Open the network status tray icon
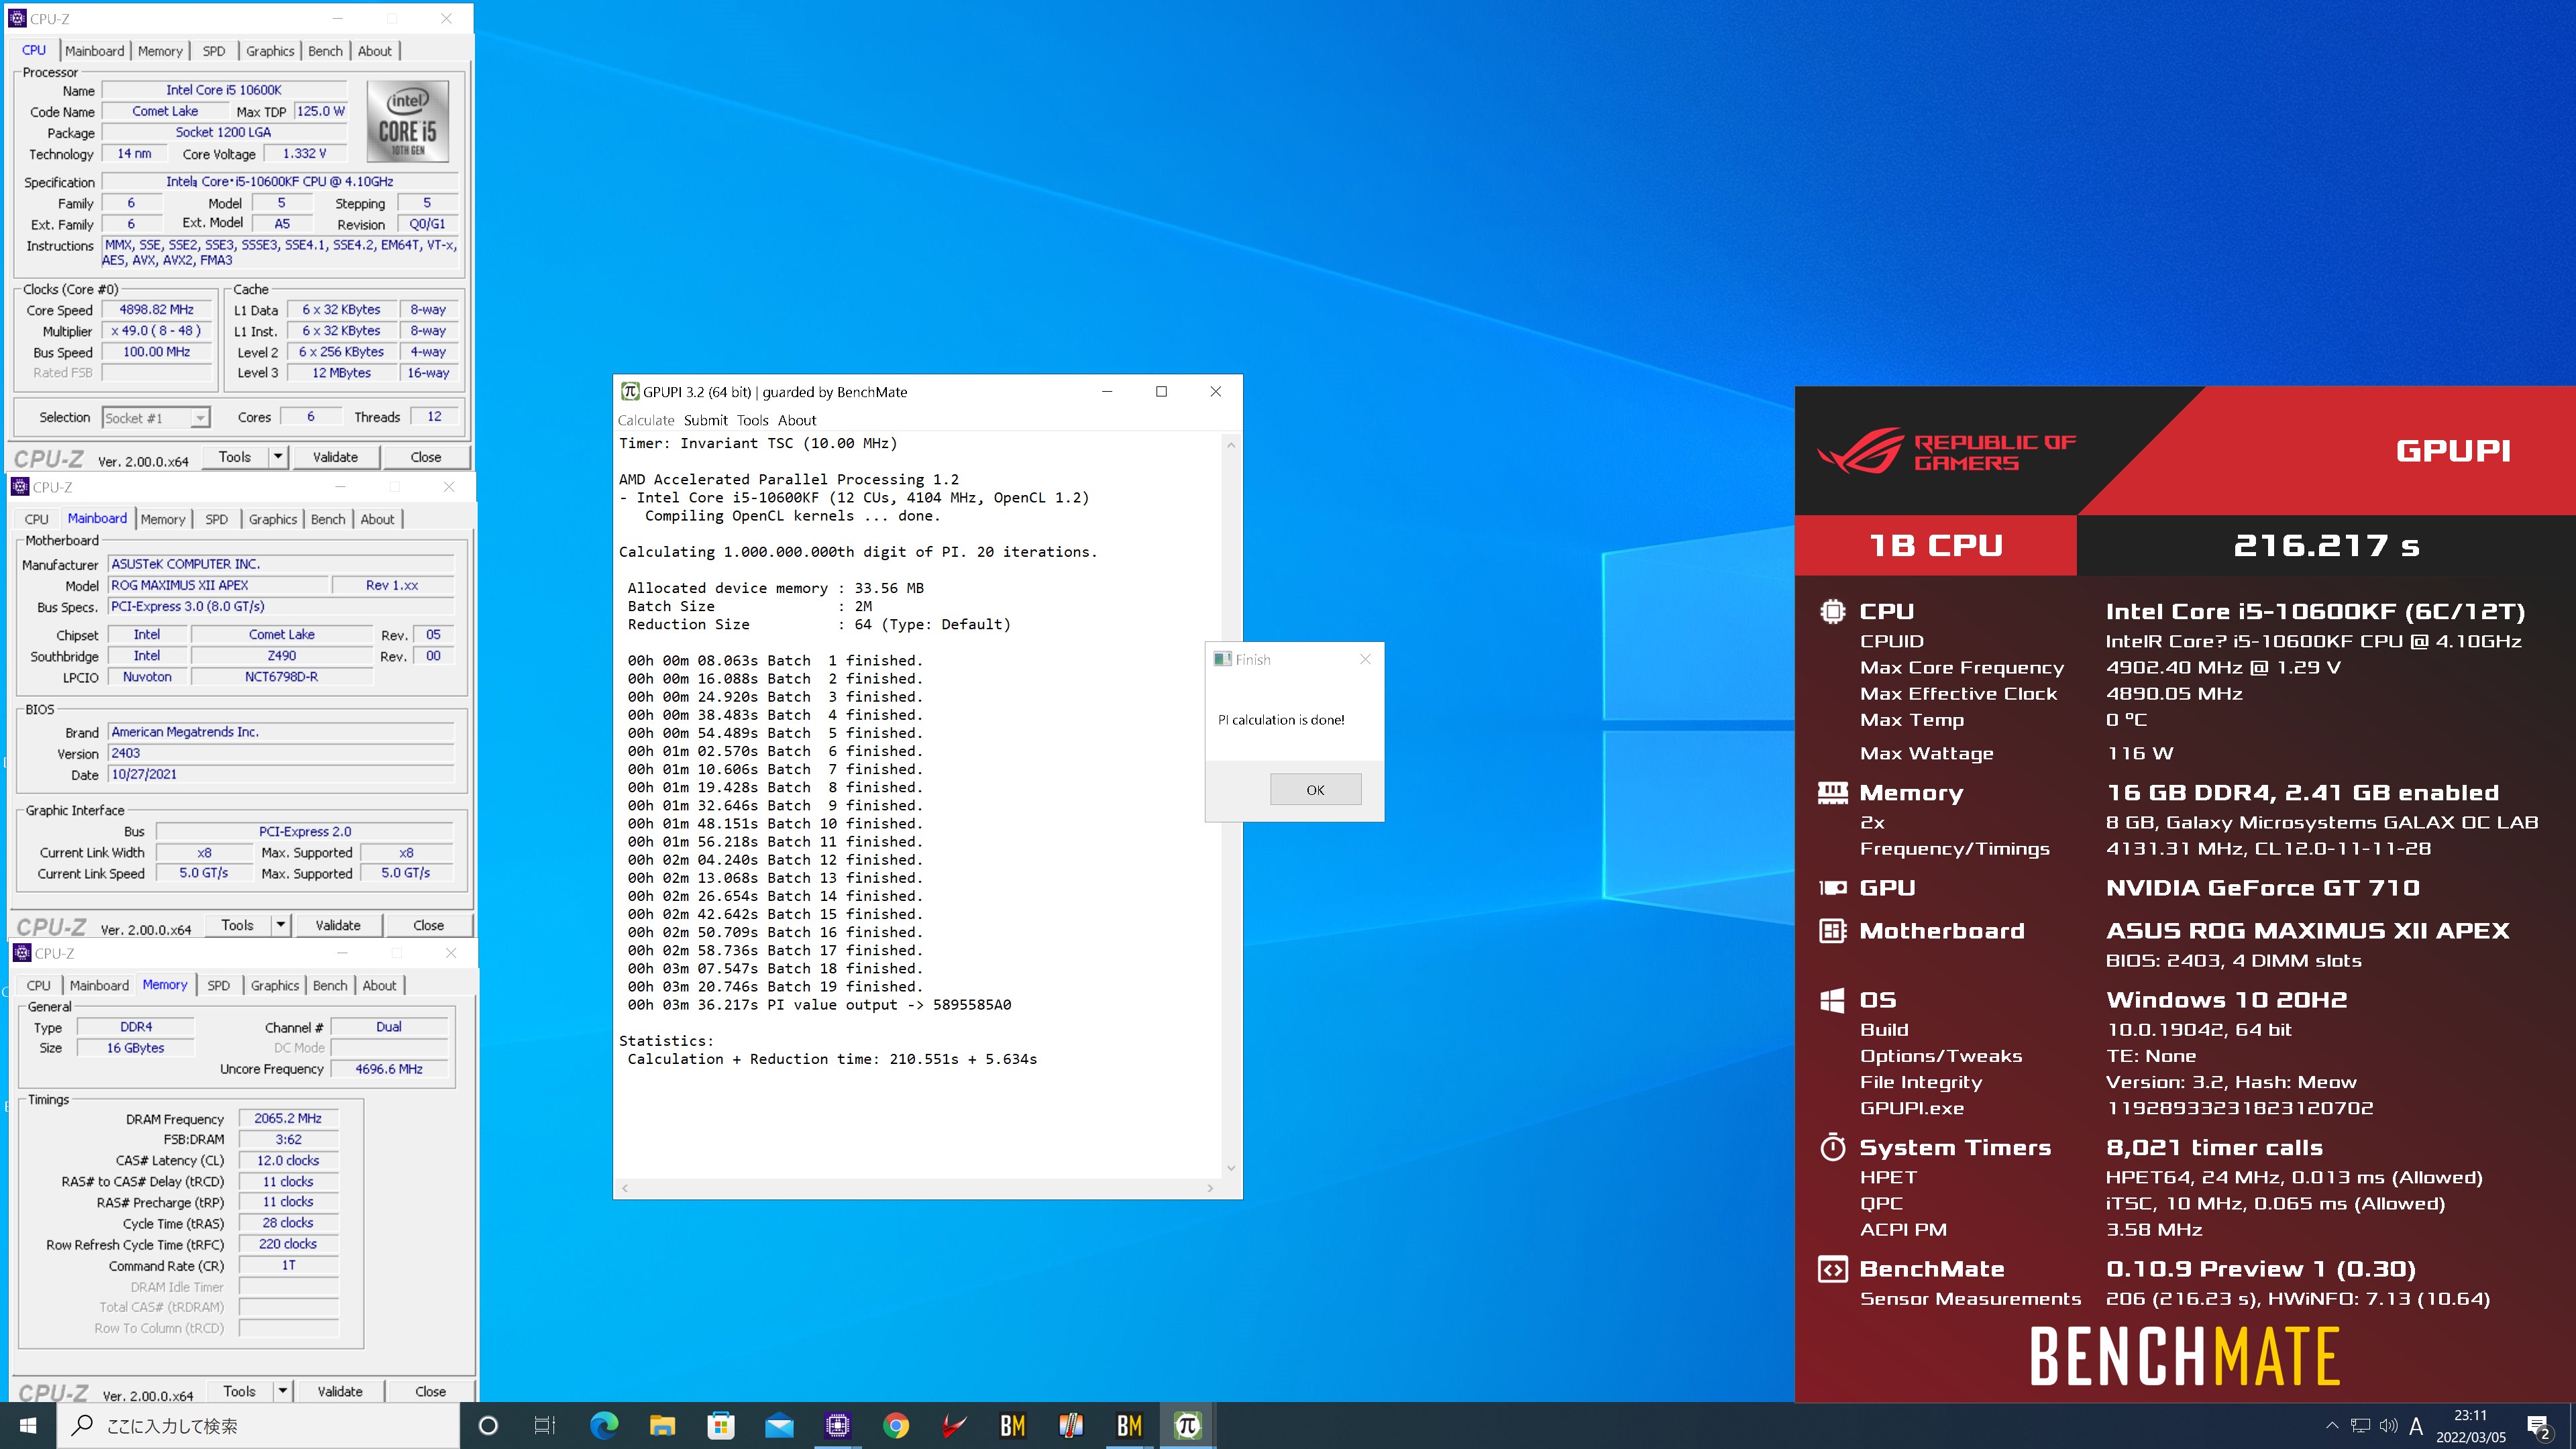 click(x=2360, y=1426)
